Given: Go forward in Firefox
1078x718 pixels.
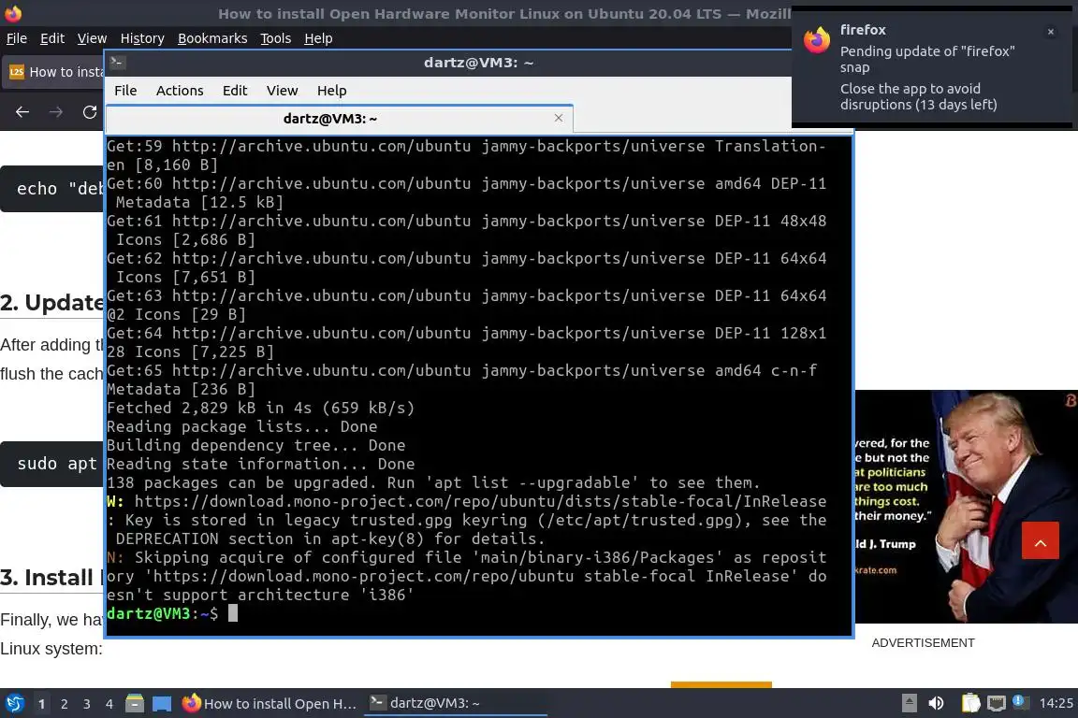Looking at the screenshot, I should click(x=56, y=111).
